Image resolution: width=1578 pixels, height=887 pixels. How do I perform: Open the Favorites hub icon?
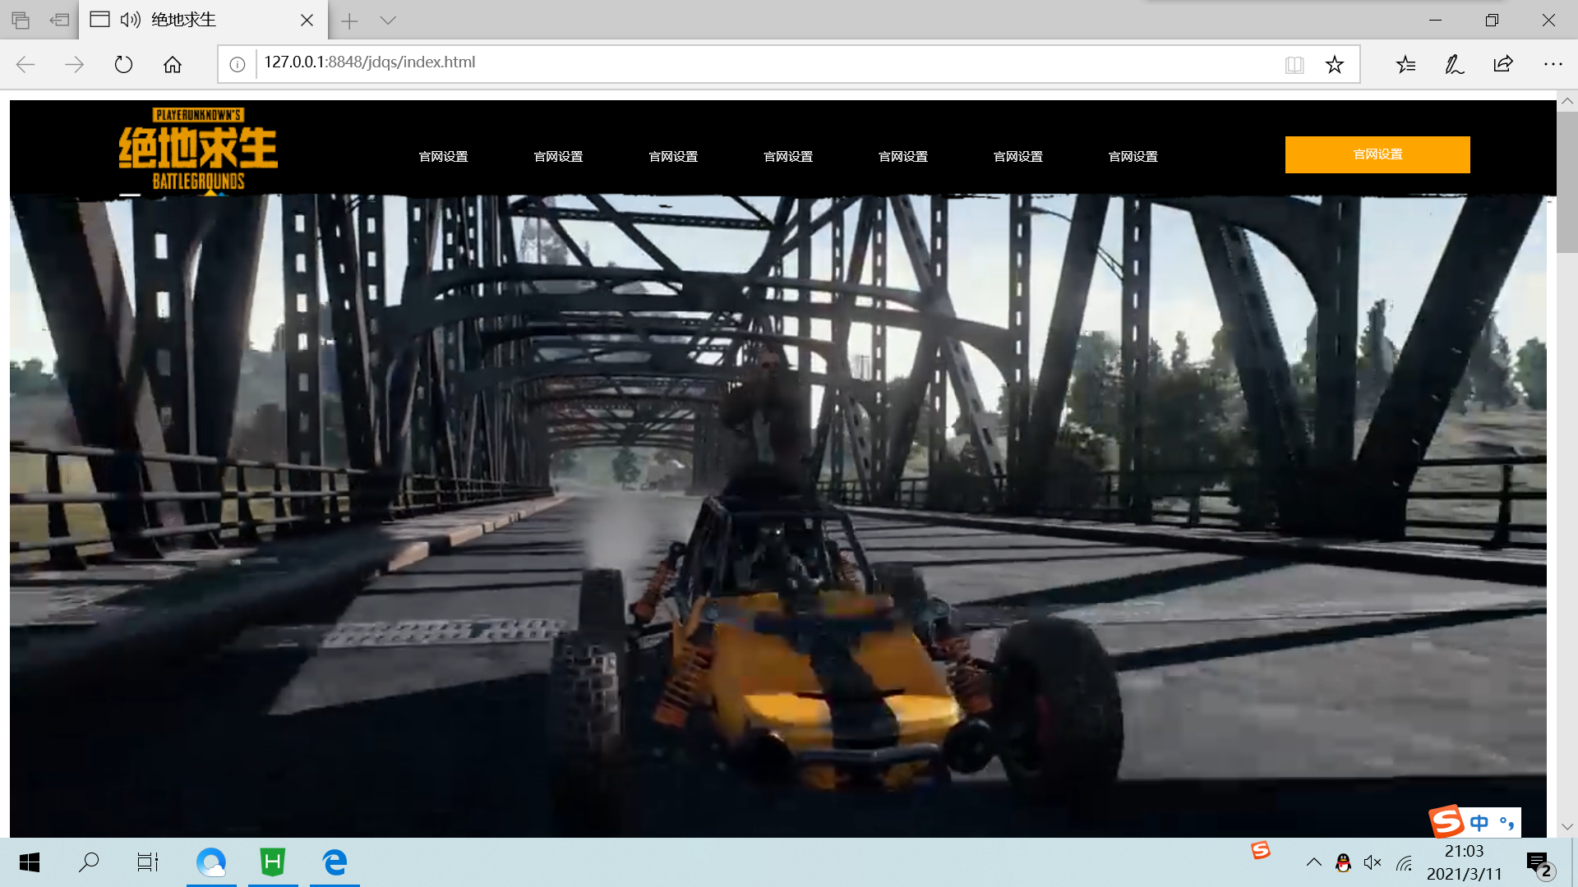pos(1405,64)
